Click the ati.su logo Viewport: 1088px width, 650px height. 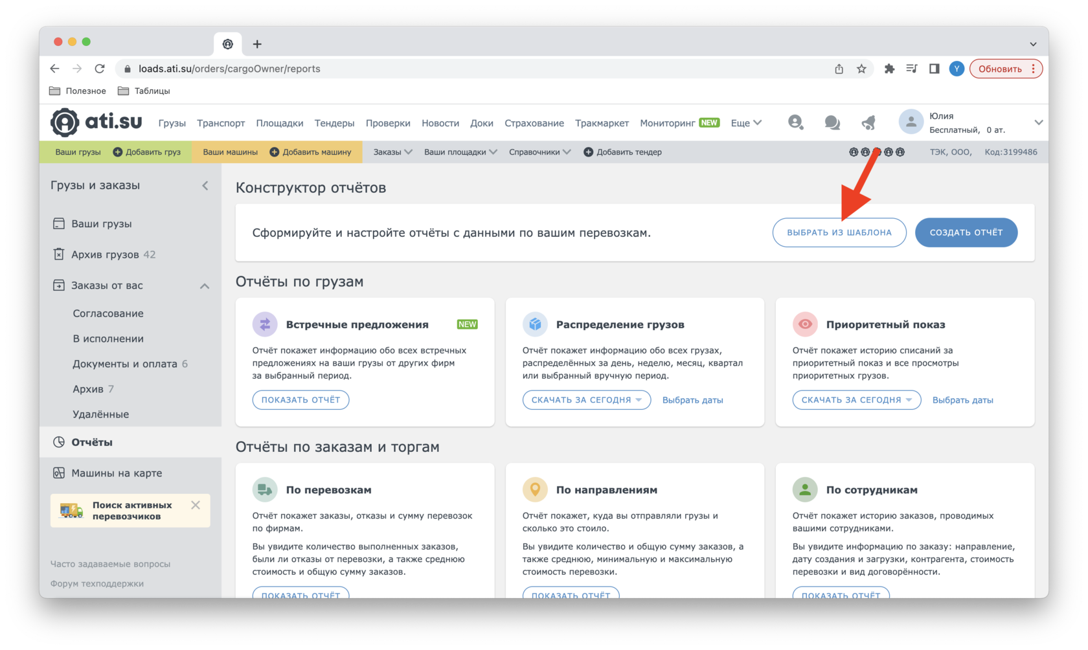coord(96,122)
